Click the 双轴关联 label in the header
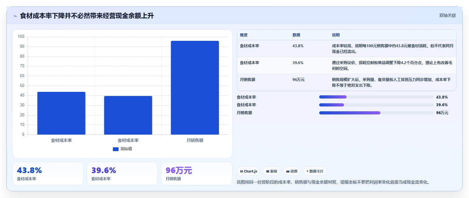The height and width of the screenshot is (198, 469). (448, 16)
